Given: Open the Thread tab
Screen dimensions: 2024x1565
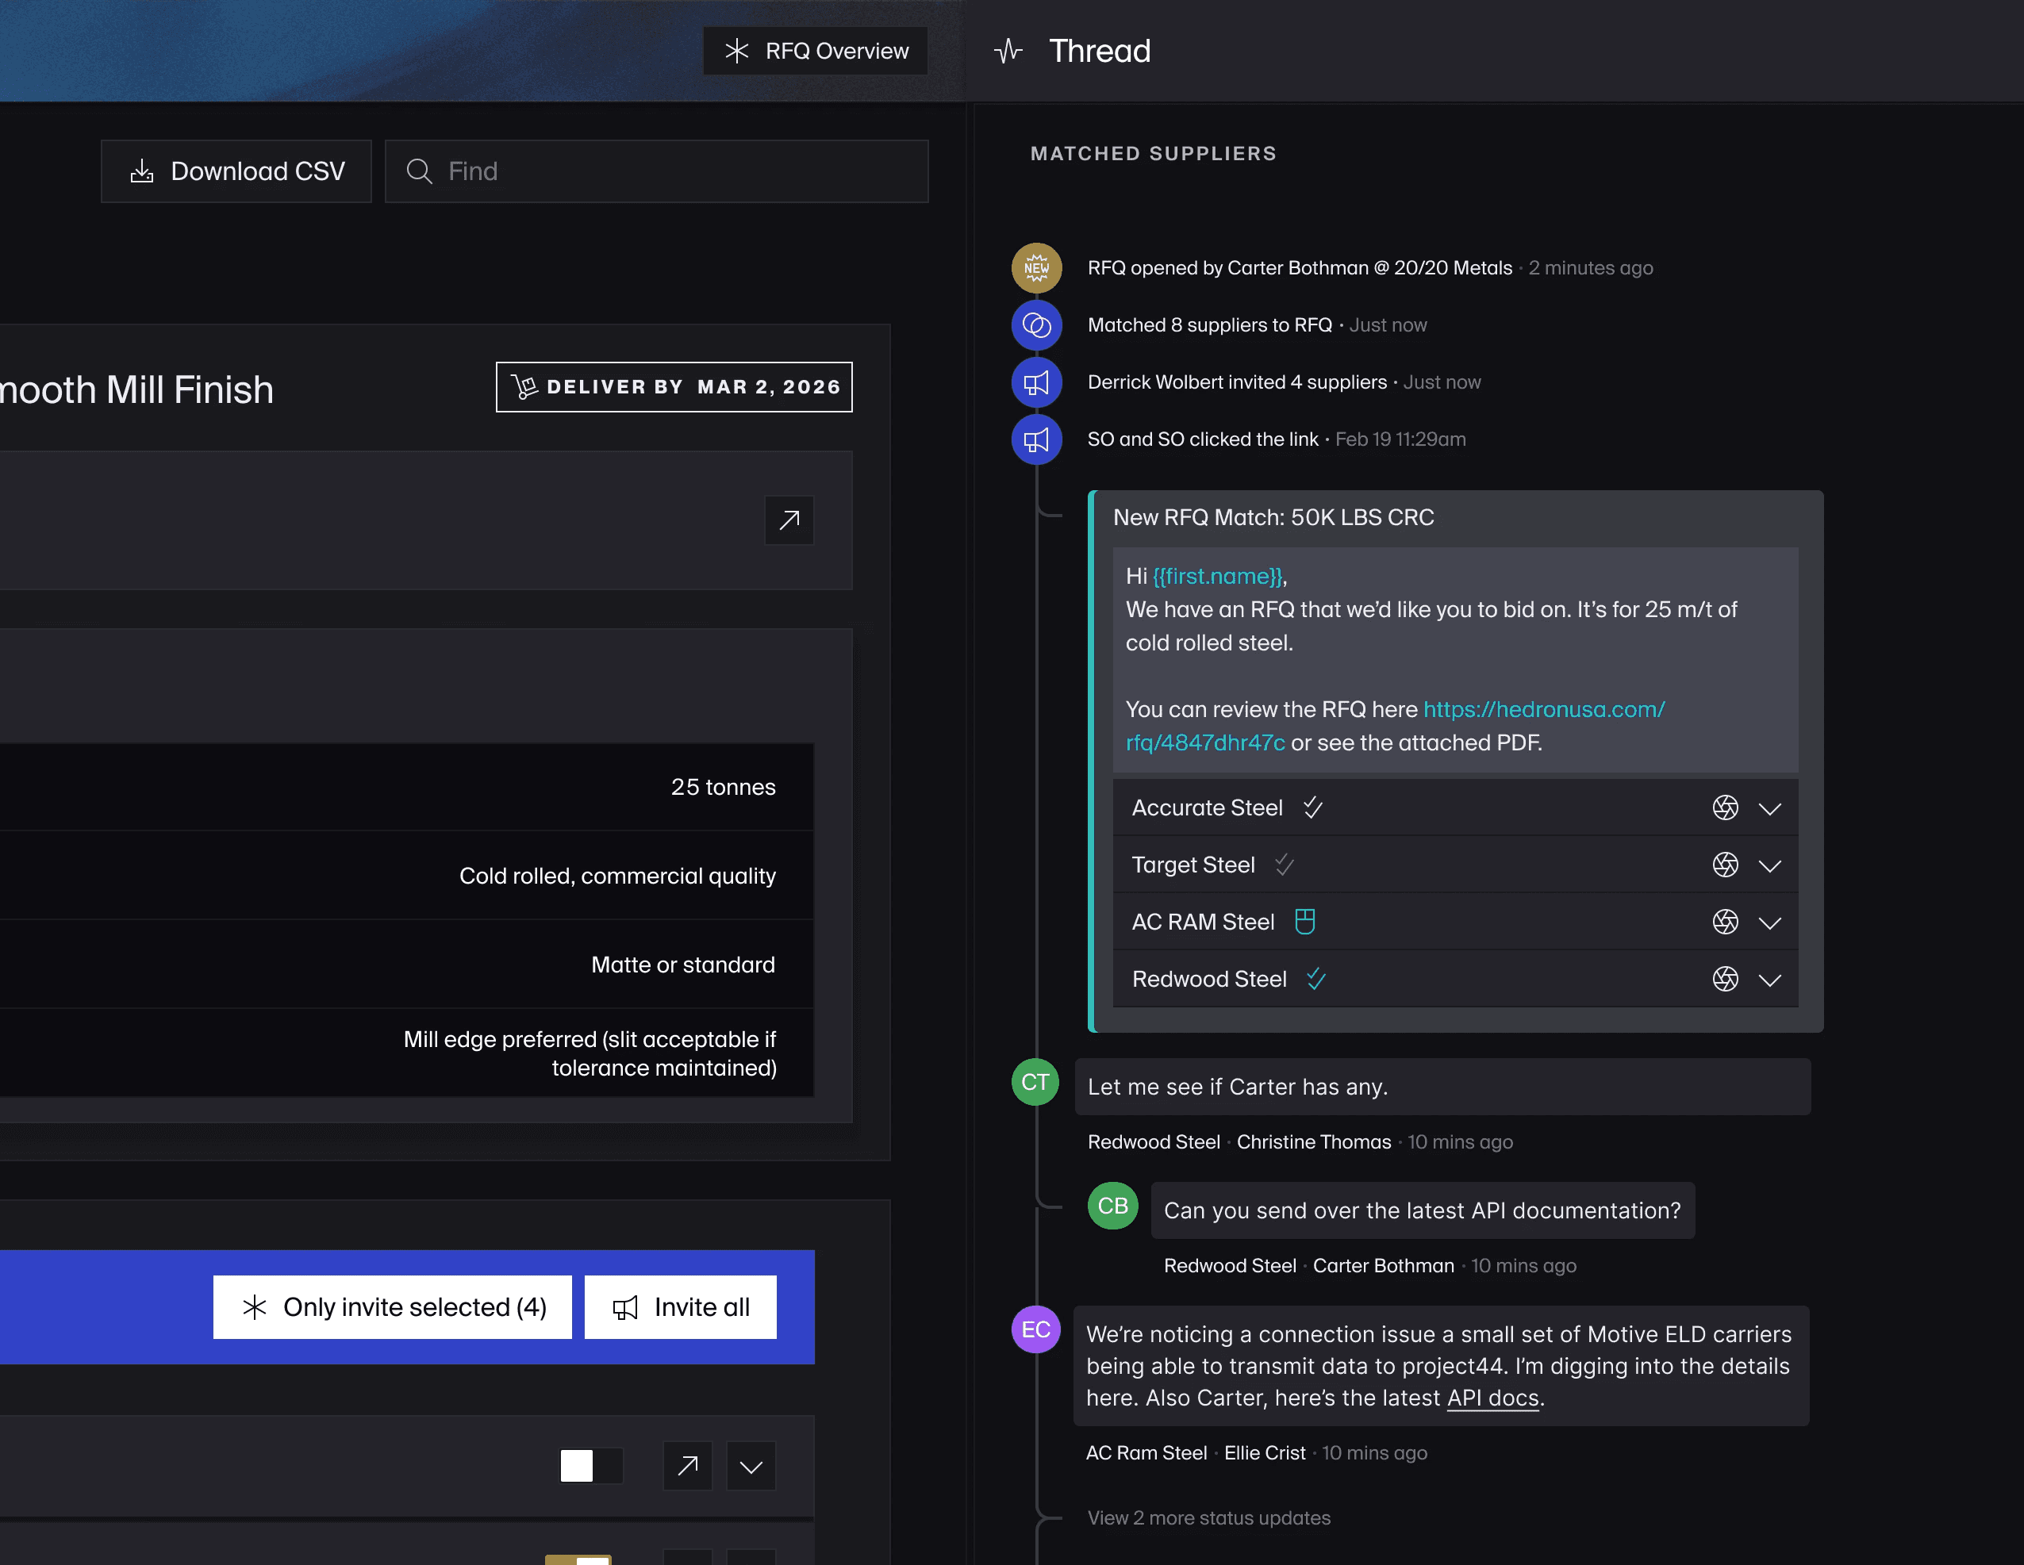Looking at the screenshot, I should coord(1099,51).
